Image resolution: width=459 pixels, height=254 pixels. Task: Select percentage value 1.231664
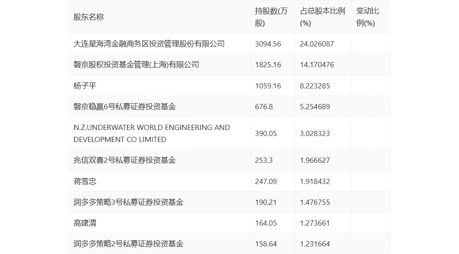click(315, 244)
